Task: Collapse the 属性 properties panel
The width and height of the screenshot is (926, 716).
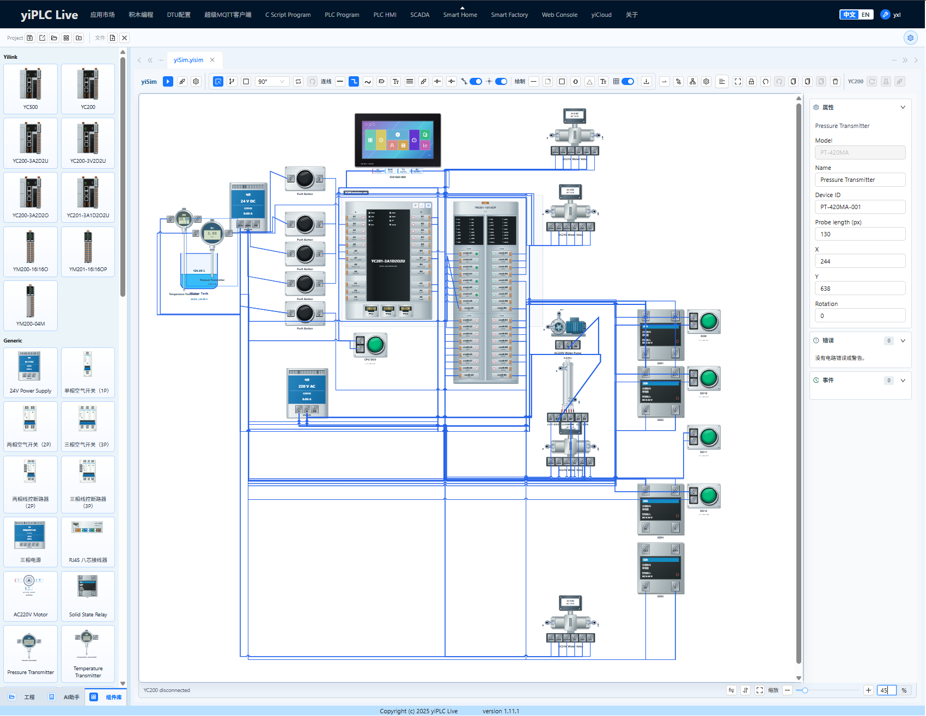Action: click(x=903, y=107)
